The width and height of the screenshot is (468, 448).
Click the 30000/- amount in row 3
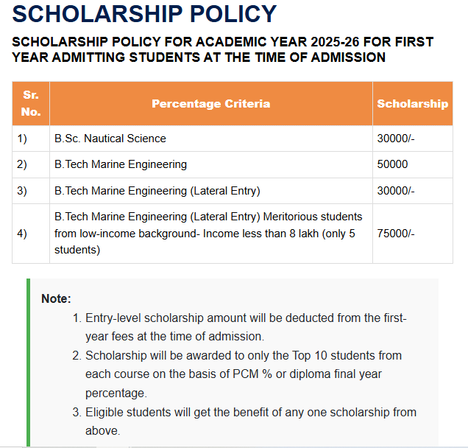point(396,191)
